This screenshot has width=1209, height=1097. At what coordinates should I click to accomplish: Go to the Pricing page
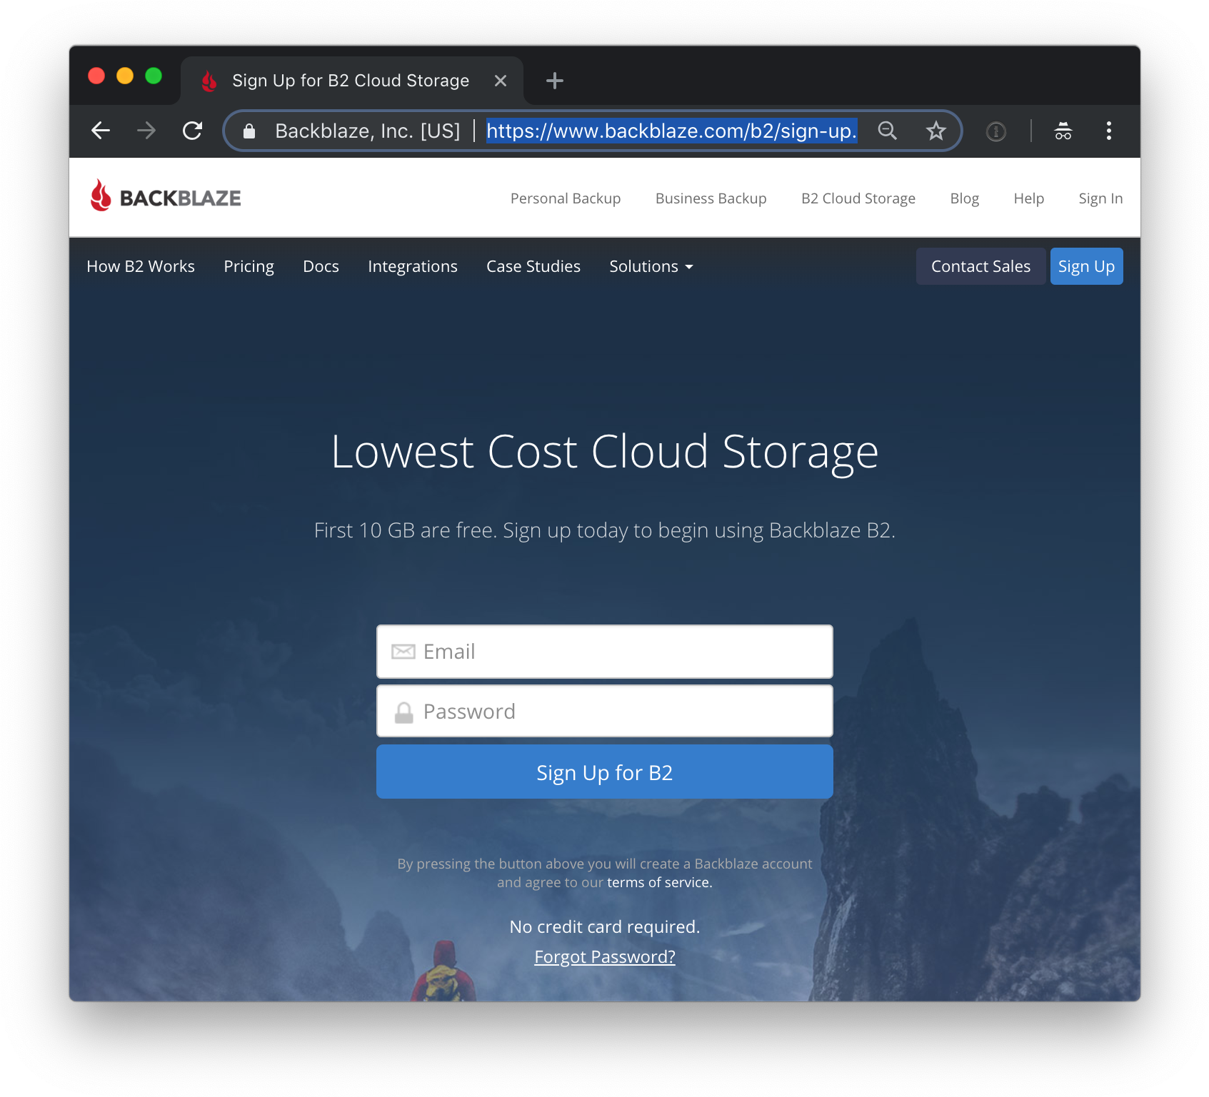pyautogui.click(x=249, y=266)
